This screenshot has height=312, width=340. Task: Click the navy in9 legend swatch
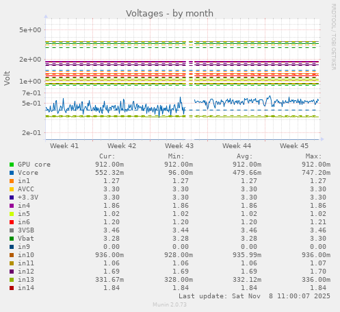12,247
